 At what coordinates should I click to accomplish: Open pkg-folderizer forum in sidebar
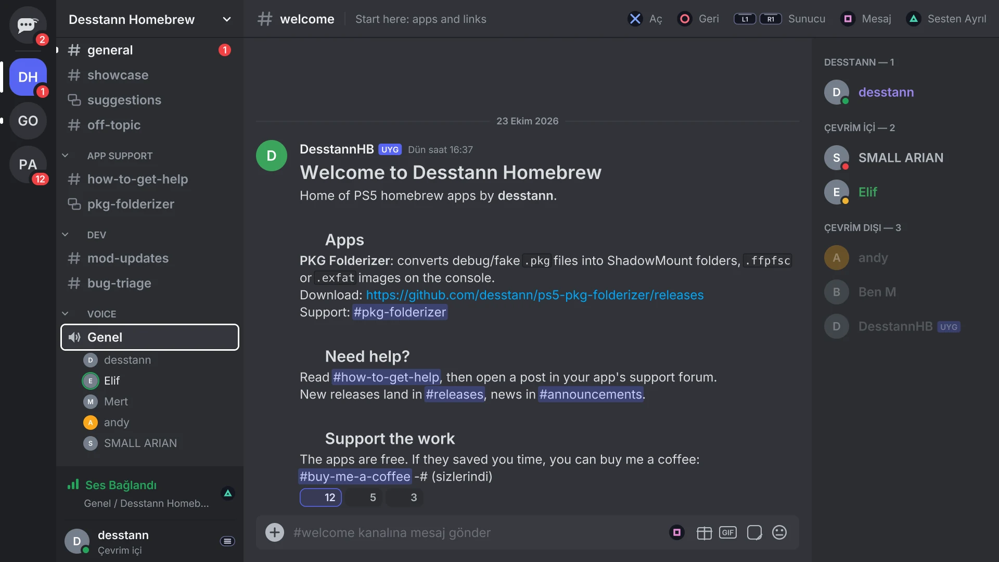point(150,204)
